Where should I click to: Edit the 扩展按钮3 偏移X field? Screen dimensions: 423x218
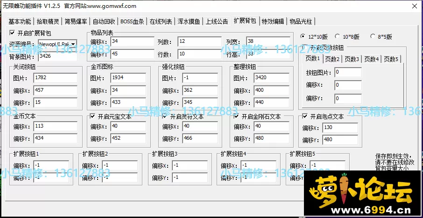[x=190, y=165]
